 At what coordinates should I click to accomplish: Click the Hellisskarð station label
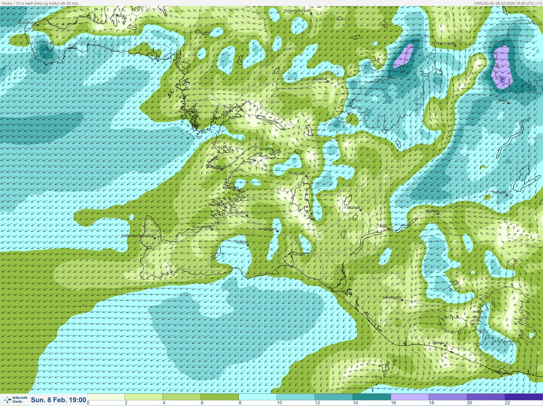click(268, 229)
